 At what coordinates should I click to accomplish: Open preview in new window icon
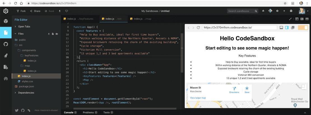[x=292, y=28]
